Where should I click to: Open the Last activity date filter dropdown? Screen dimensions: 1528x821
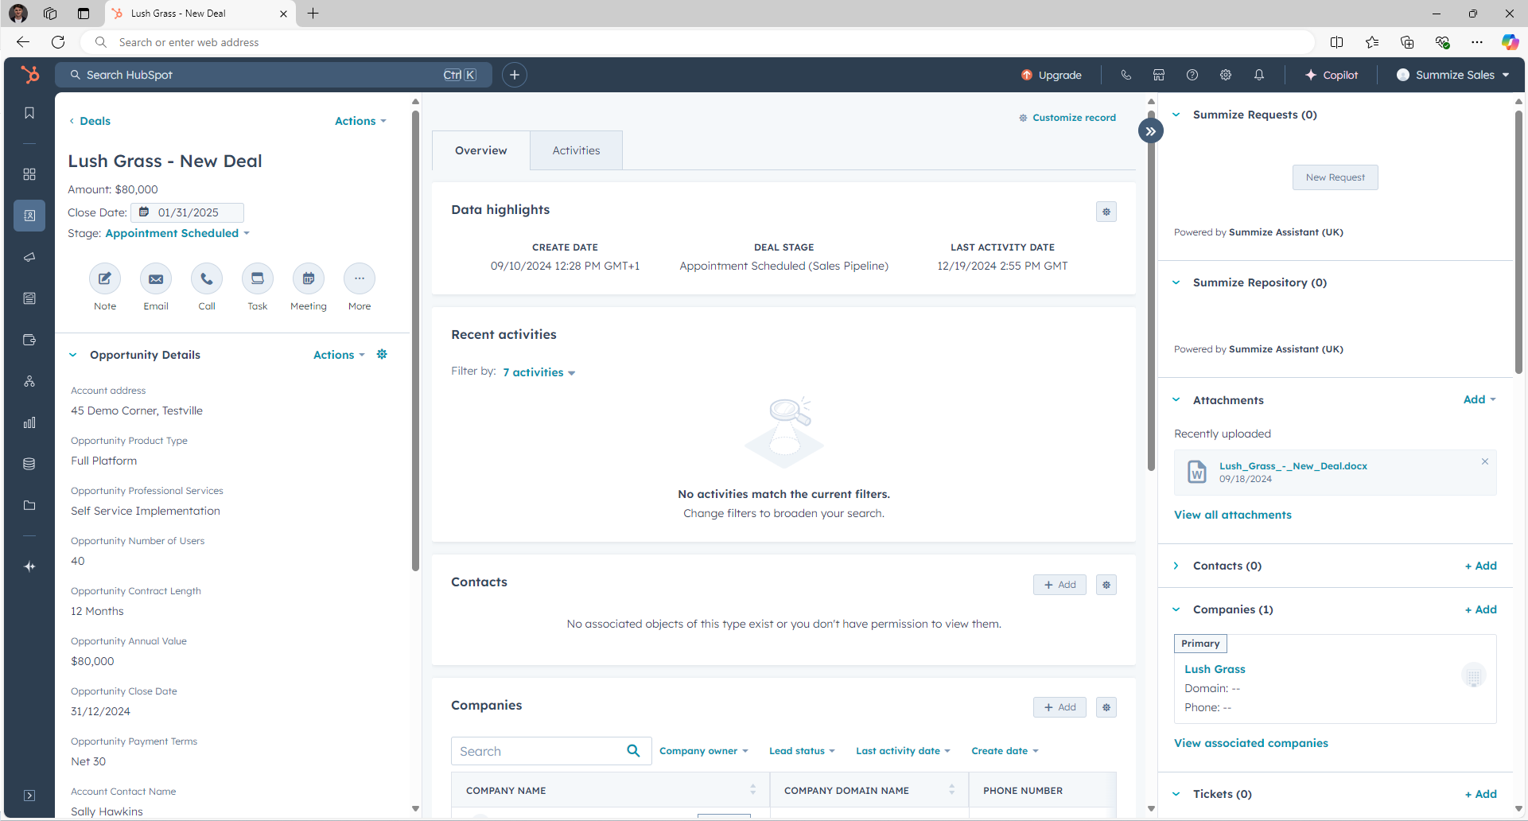(903, 751)
